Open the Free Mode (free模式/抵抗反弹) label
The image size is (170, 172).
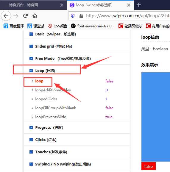coord(63,58)
